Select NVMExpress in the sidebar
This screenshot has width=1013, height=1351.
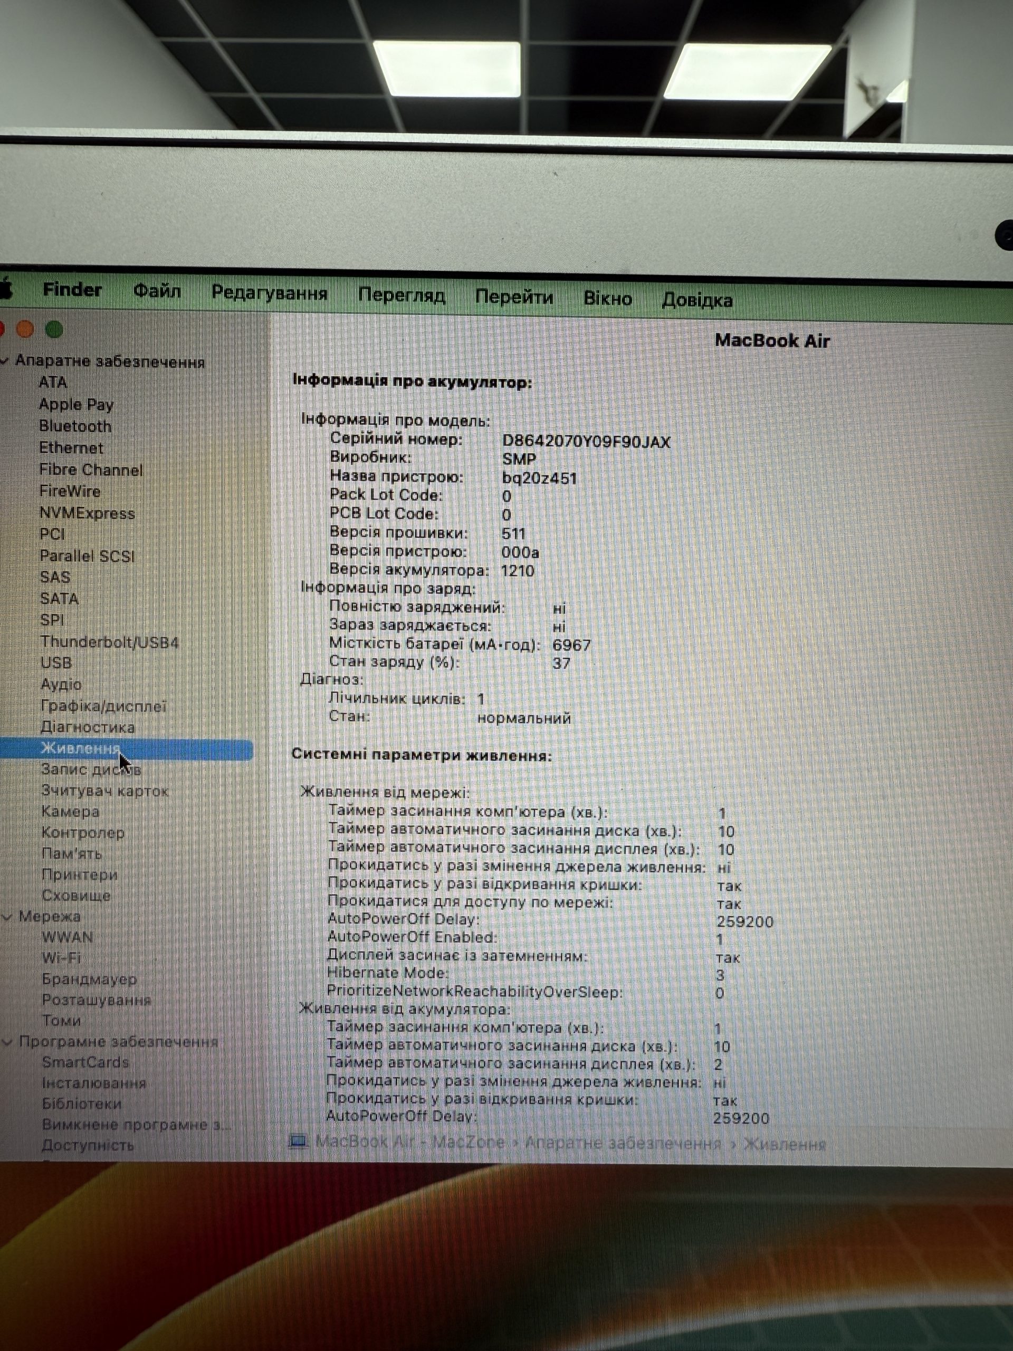87,513
